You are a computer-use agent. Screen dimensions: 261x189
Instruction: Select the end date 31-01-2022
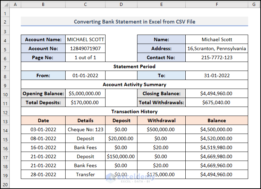click(x=217, y=75)
